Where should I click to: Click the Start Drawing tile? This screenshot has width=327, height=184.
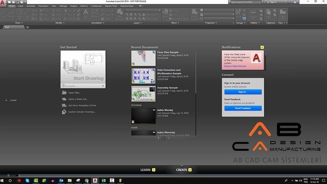[x=83, y=67]
